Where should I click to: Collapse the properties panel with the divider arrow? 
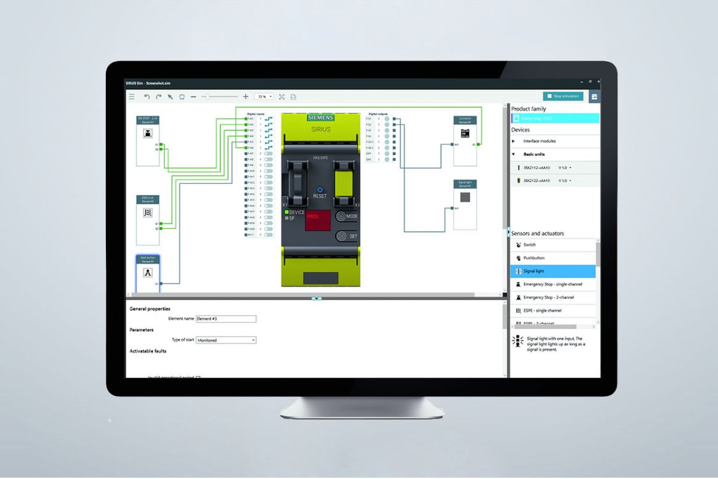[317, 298]
